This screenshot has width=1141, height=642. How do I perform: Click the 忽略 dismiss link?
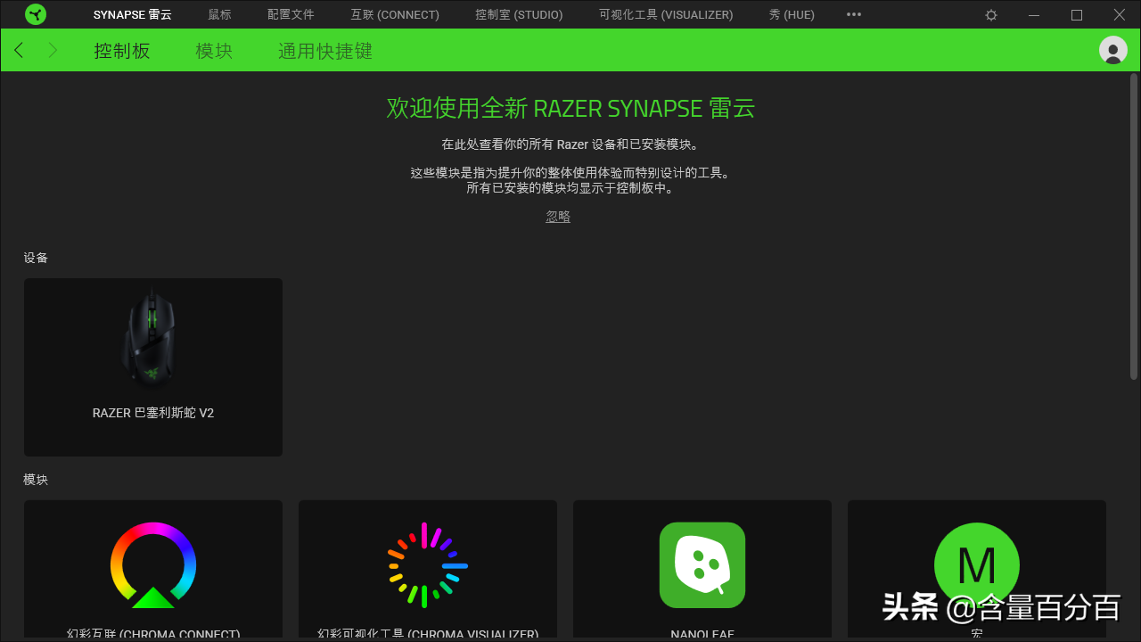[558, 217]
